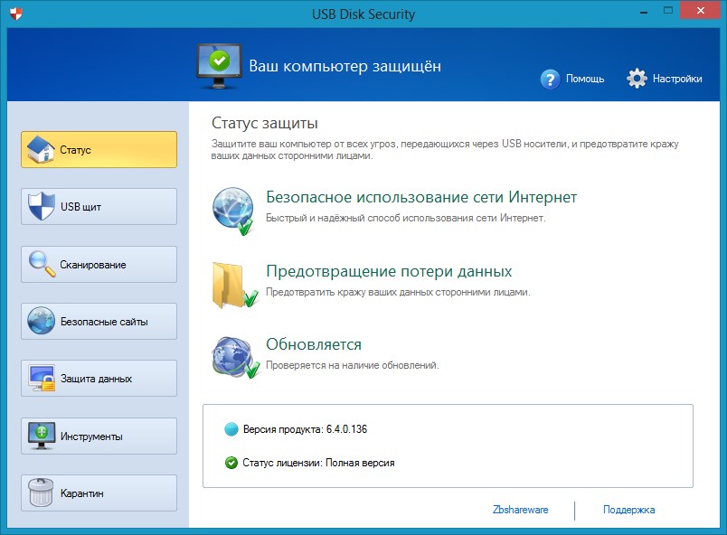Click the globe icon for safe Internet use
Image resolution: width=727 pixels, height=535 pixels.
pos(233,211)
